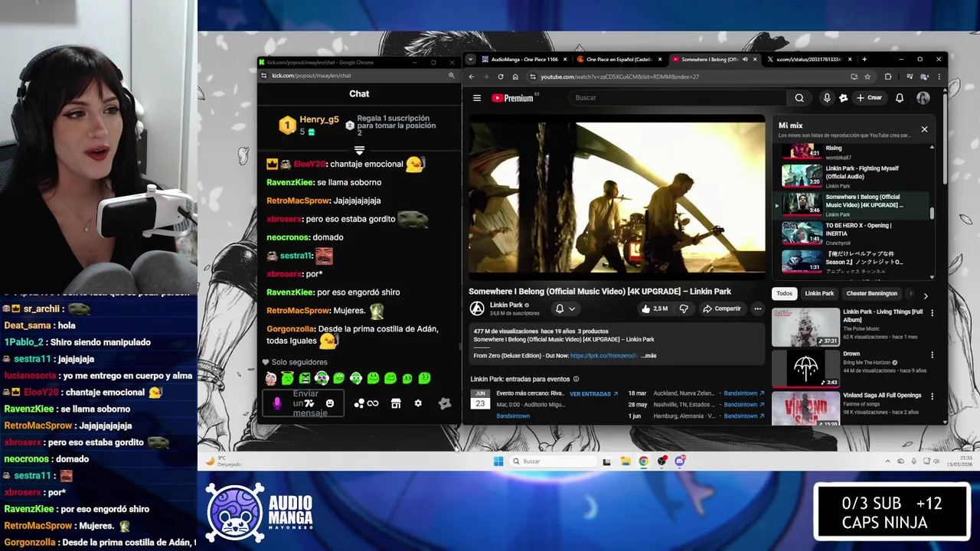Click the Kick chat shop storefront icon

(396, 403)
